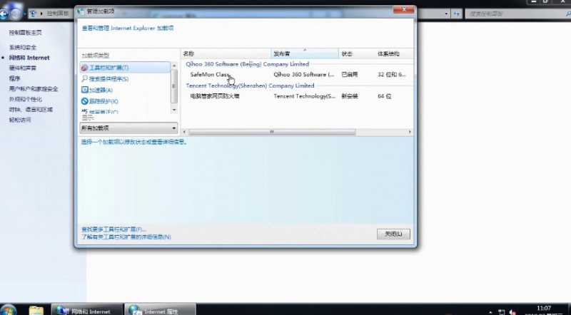Open 硬件和声音 category in sidebar
571x315 pixels.
point(23,68)
